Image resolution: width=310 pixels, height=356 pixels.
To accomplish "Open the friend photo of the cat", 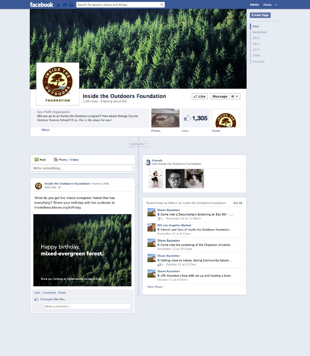I will (x=194, y=179).
